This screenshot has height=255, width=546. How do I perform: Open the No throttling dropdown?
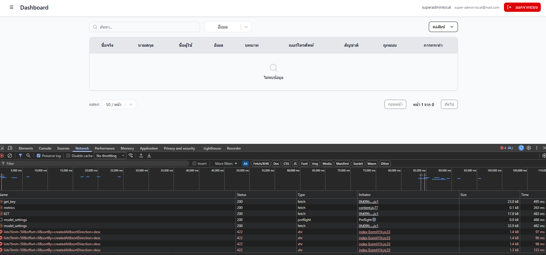click(x=110, y=156)
